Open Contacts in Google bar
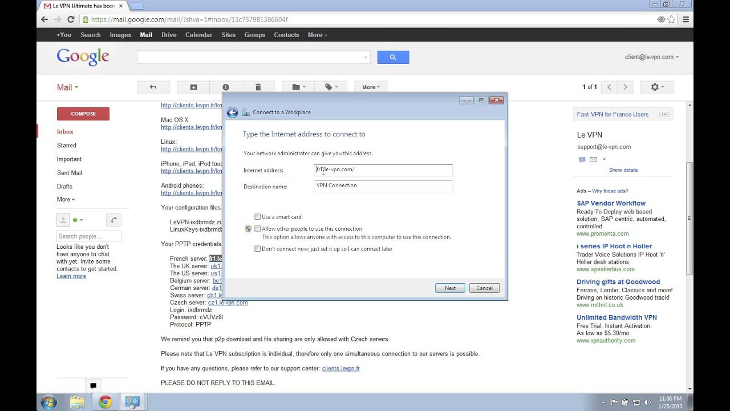730x411 pixels. [286, 35]
